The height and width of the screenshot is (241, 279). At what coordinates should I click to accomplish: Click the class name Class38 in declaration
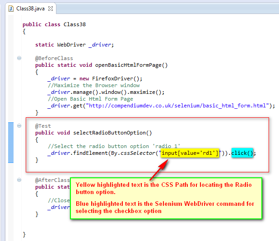coord(74,24)
